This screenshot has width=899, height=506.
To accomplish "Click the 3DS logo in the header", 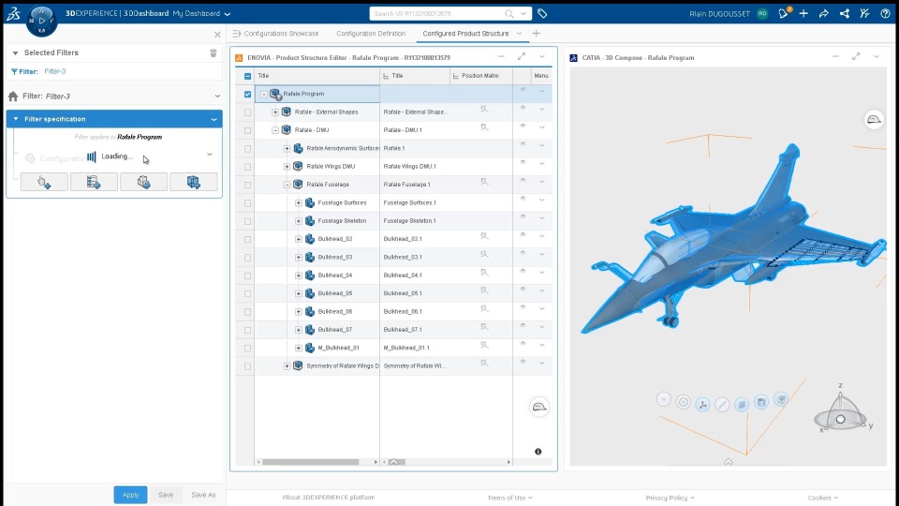I will pyautogui.click(x=13, y=13).
